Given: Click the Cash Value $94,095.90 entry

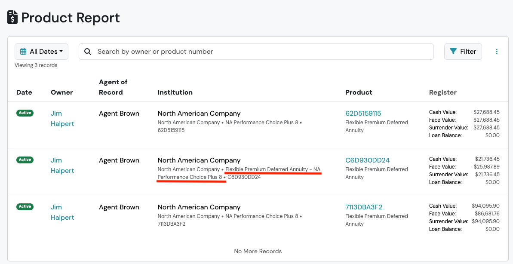Looking at the screenshot, I should 464,206.
